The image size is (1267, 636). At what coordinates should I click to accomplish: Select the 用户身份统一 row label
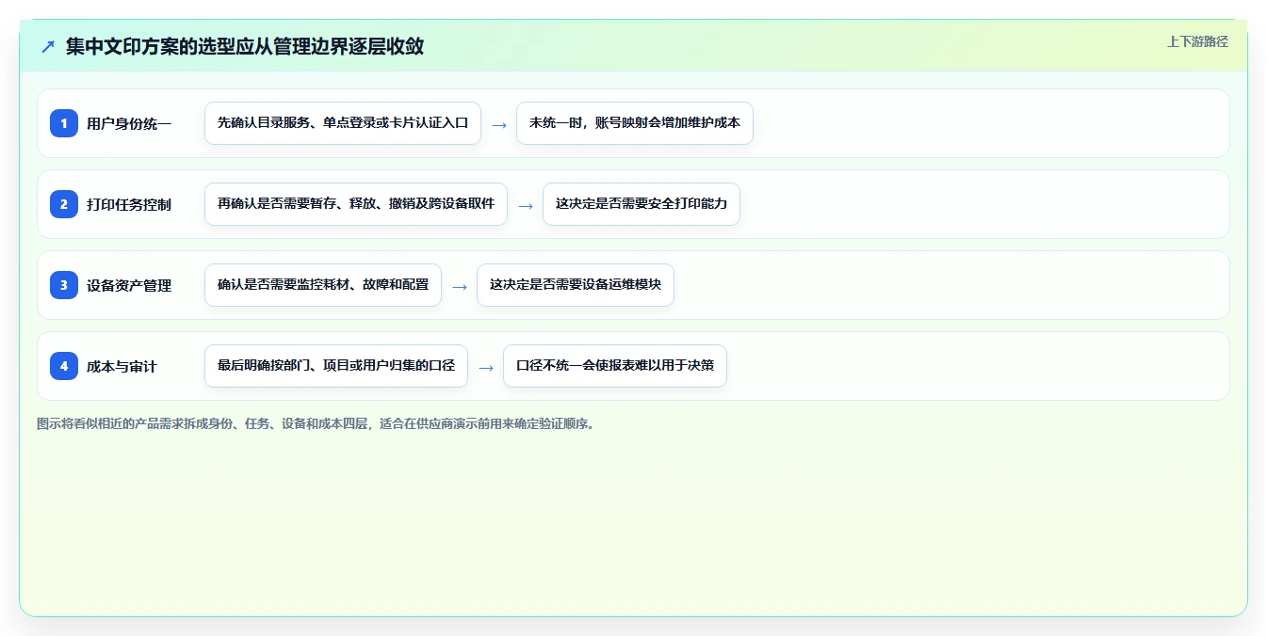pyautogui.click(x=129, y=123)
